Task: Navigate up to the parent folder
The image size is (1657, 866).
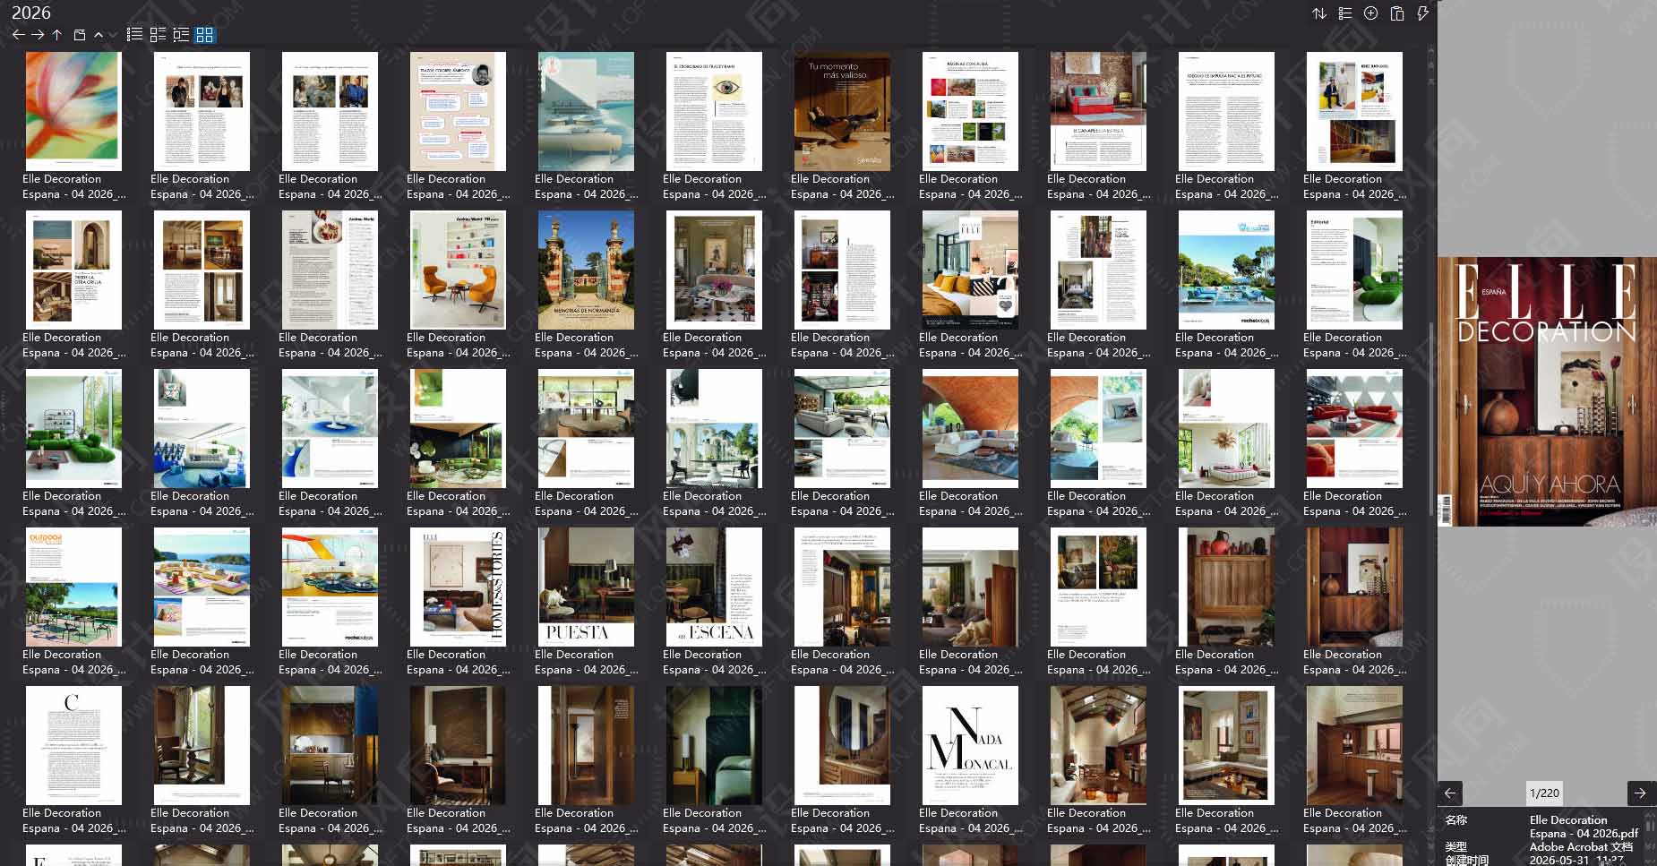Action: (x=56, y=35)
